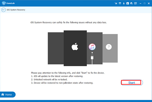
Task: Click the text 'Unlocked network will be re-locked.'
Action: click(49, 79)
